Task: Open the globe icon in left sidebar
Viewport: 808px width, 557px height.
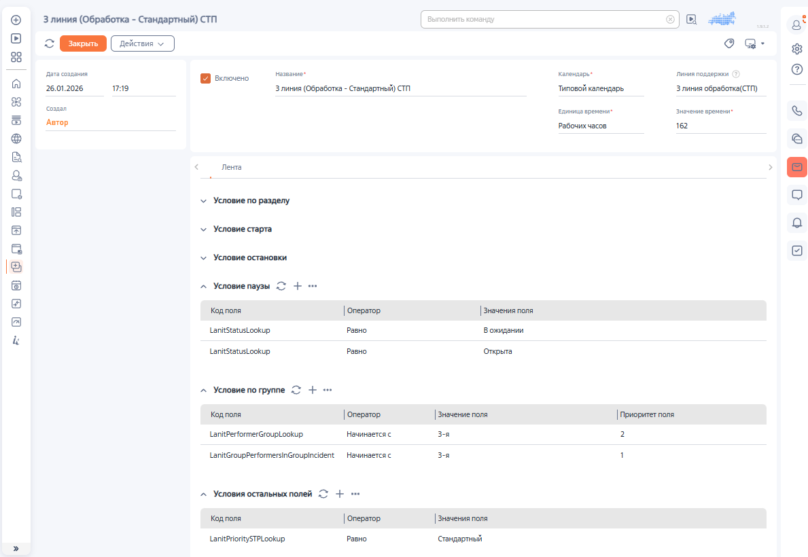Action: pos(16,139)
